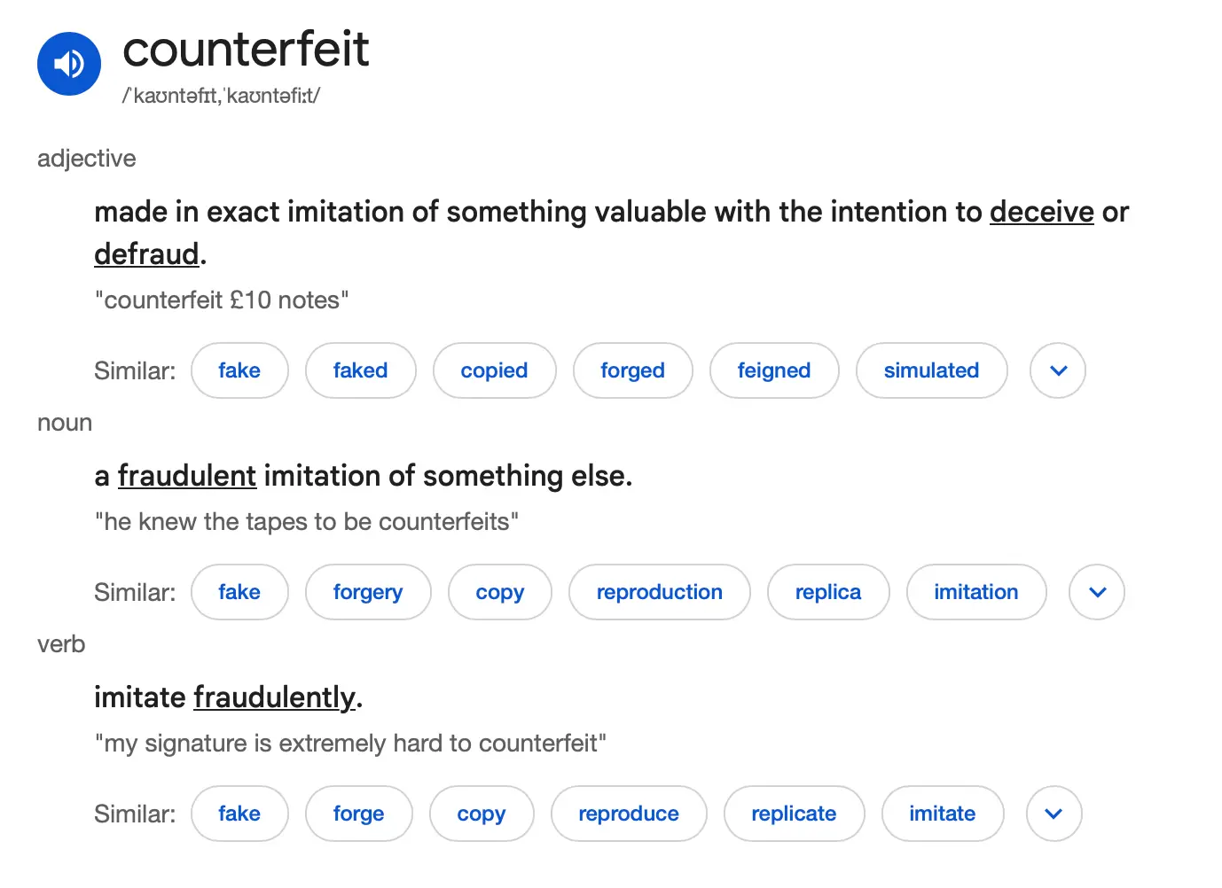The image size is (1222, 888).
Task: Play the pronunciation audio for counterfeit
Action: (x=69, y=64)
